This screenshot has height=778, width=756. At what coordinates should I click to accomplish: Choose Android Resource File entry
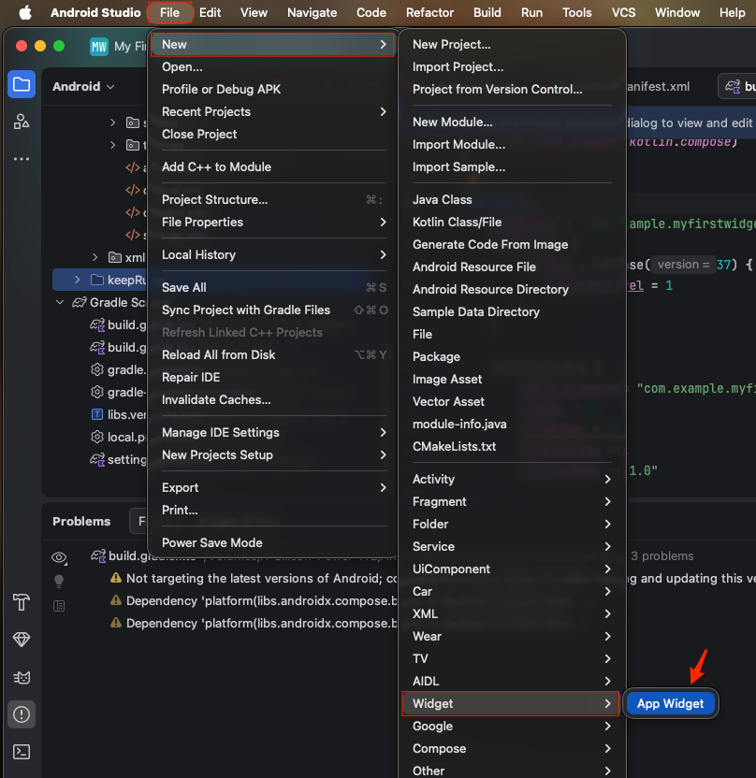coord(511,267)
